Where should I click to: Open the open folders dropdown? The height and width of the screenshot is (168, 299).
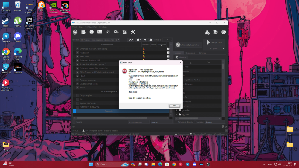tap(139, 40)
